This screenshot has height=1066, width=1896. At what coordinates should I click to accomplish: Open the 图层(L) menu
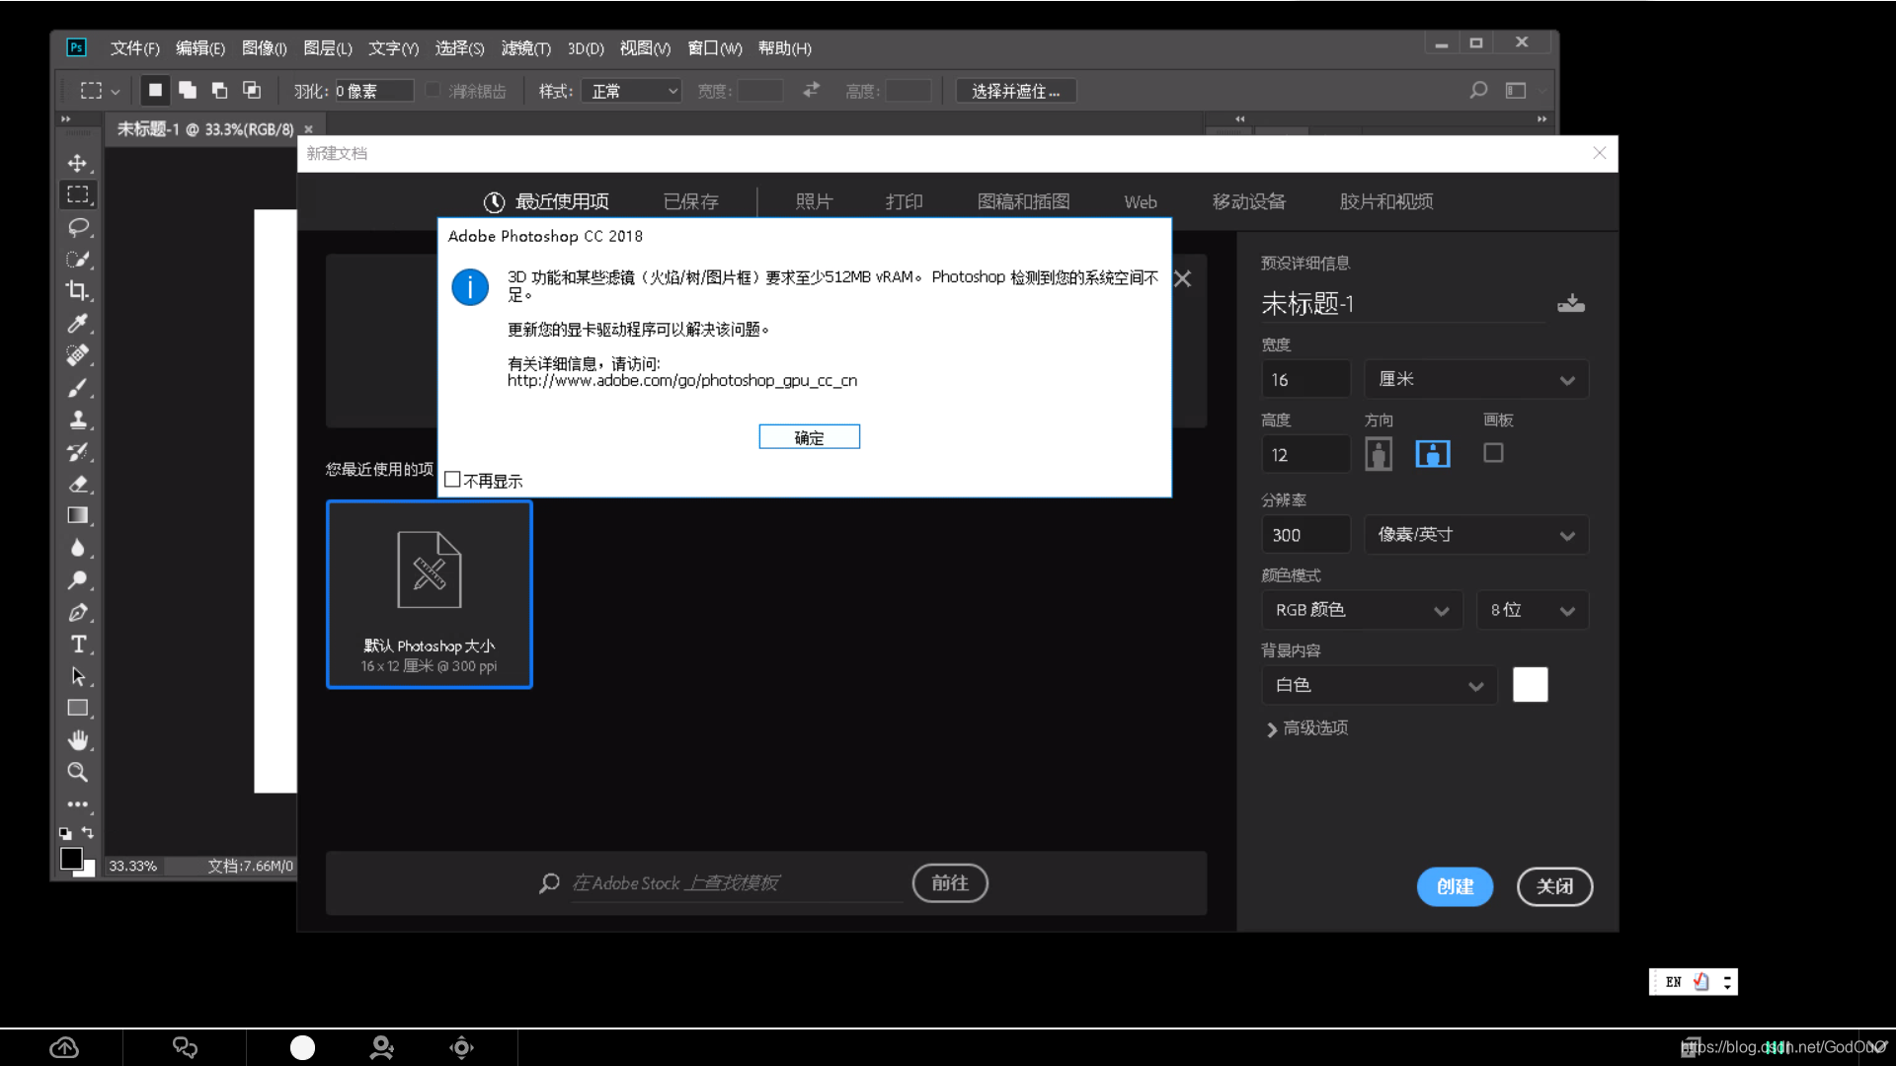(328, 48)
